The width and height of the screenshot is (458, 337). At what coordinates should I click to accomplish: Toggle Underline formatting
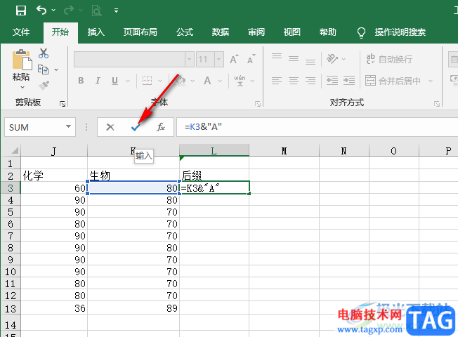click(x=115, y=81)
